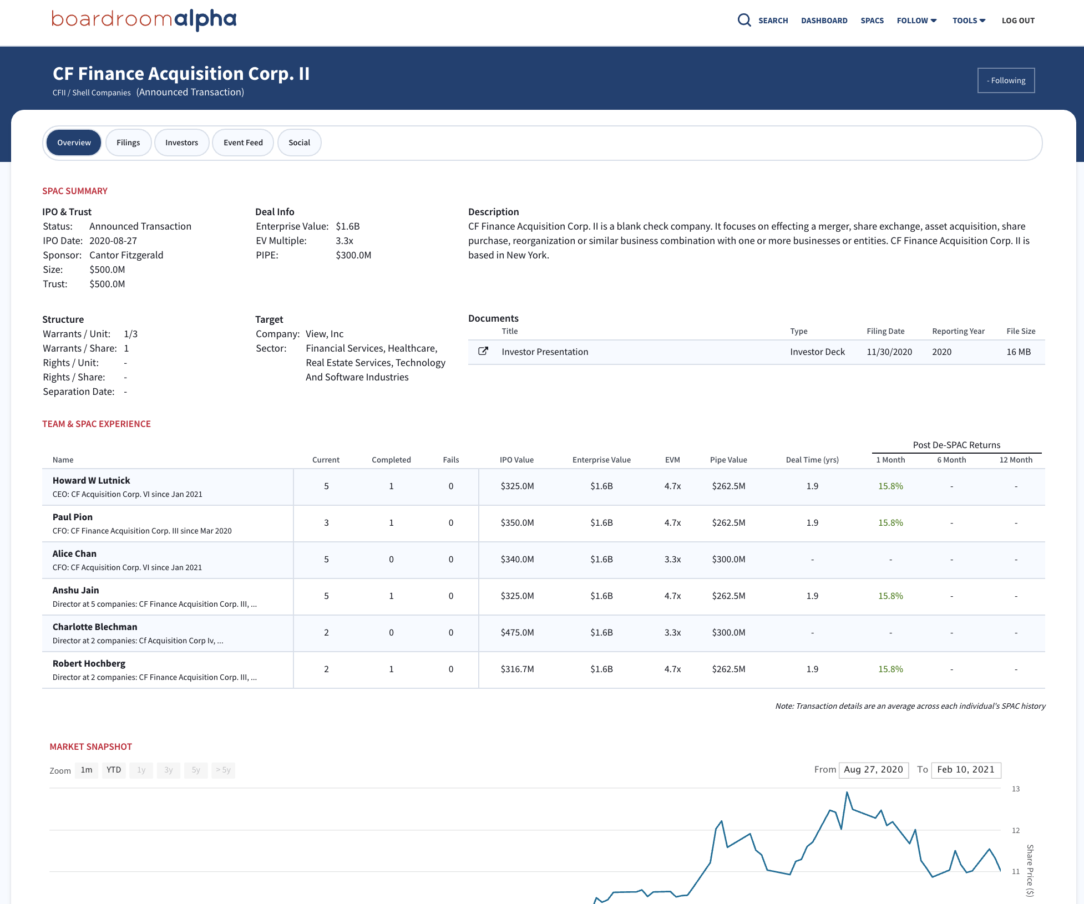Click the IPO date 2020-08-27

(113, 241)
